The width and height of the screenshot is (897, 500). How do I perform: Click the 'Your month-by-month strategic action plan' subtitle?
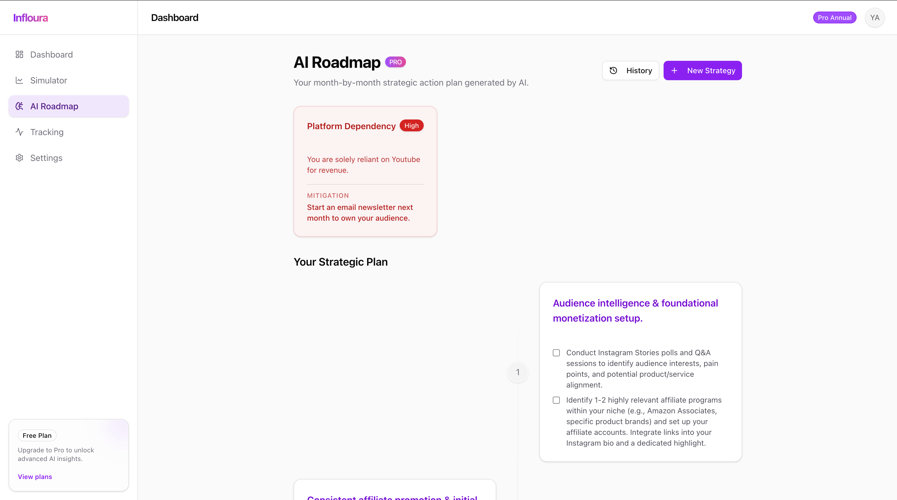(411, 83)
